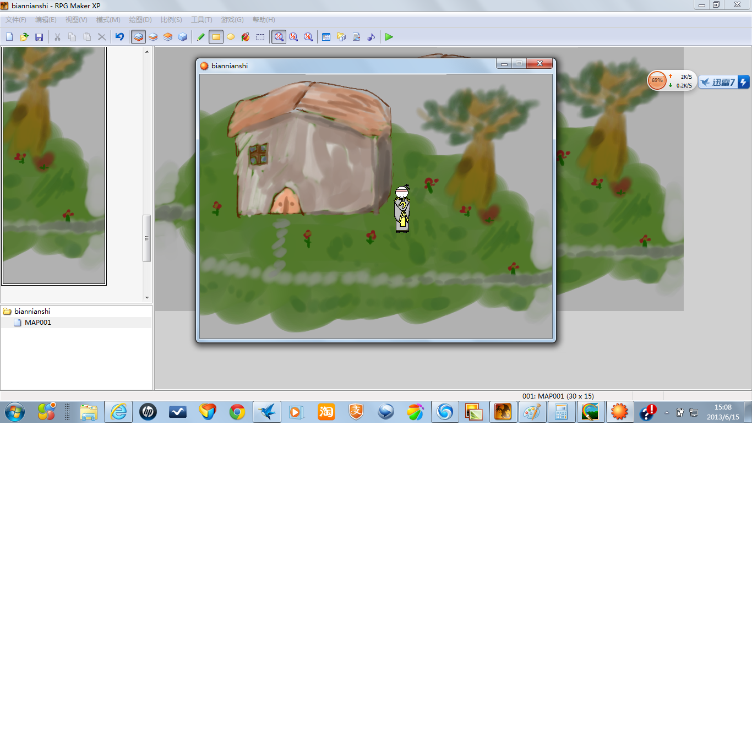Click the Delete X toolbar icon
The width and height of the screenshot is (752, 736).
tap(102, 37)
